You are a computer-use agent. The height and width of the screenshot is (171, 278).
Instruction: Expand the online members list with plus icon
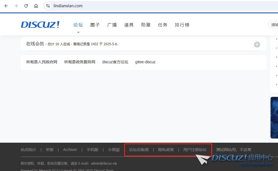tap(257, 44)
